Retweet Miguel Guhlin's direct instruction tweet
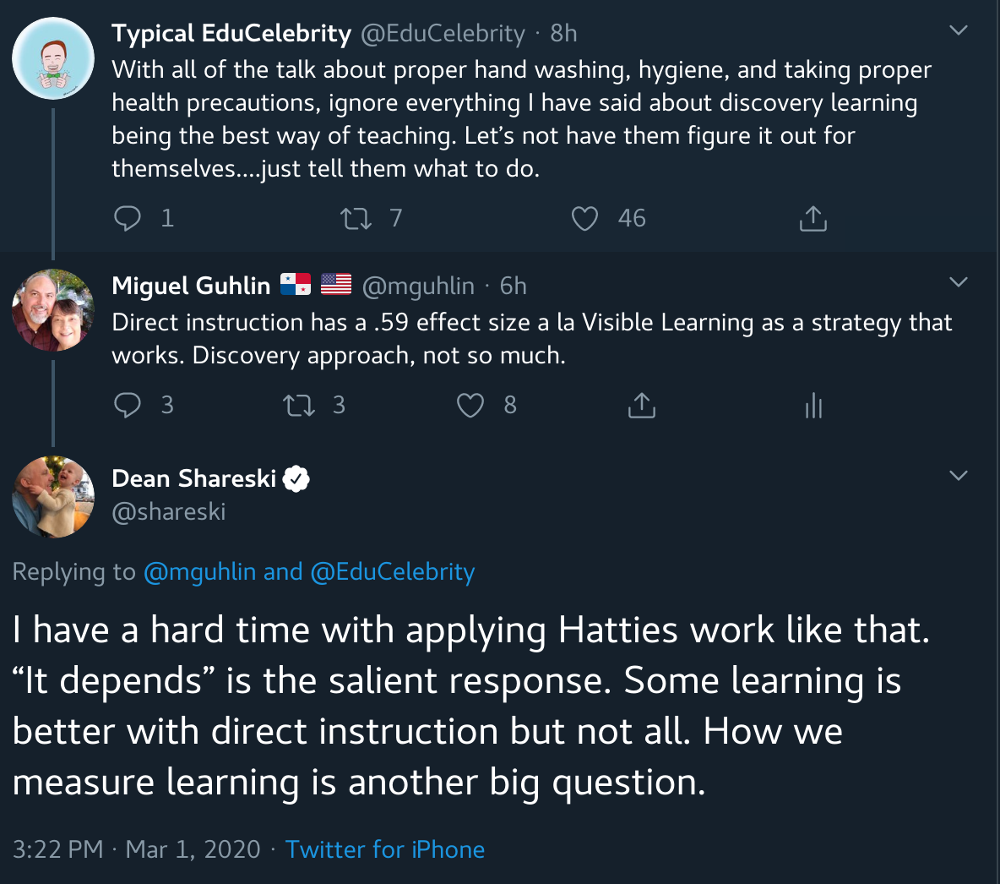This screenshot has width=1000, height=884. 299,406
